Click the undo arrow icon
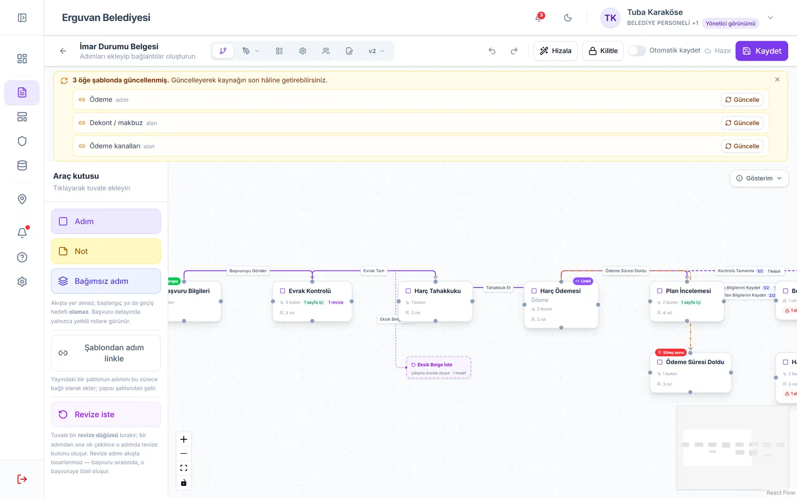 [492, 51]
